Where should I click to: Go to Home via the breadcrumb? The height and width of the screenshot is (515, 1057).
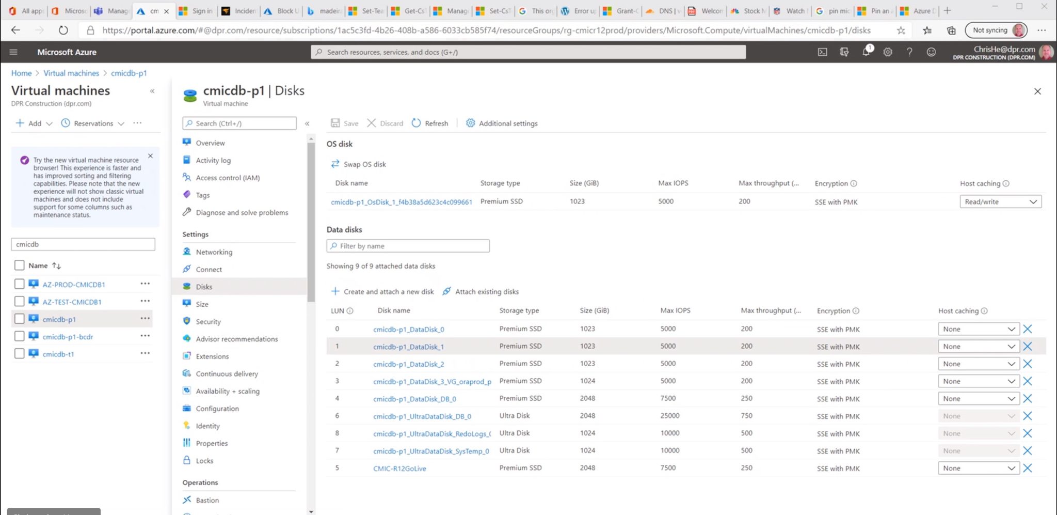[21, 73]
